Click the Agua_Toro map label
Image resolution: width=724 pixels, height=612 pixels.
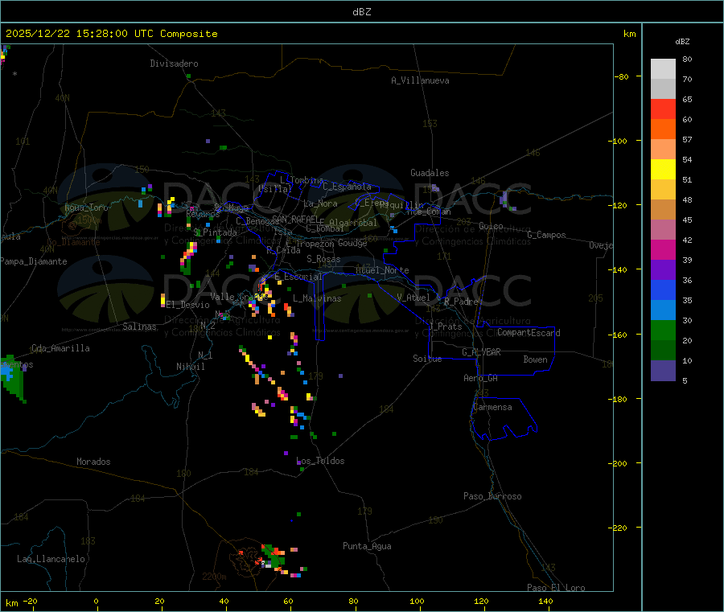point(86,207)
